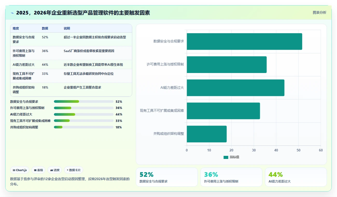Click the 许可费用上涨与授权限制 progress bar
The image size is (337, 197).
tap(84, 108)
